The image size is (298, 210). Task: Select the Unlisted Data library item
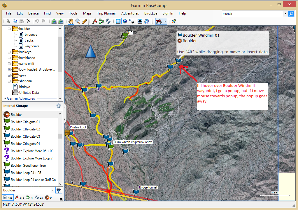click(29, 93)
